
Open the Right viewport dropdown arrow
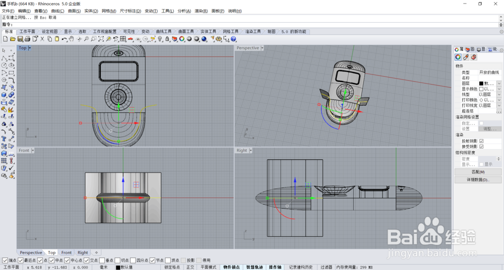(250, 151)
